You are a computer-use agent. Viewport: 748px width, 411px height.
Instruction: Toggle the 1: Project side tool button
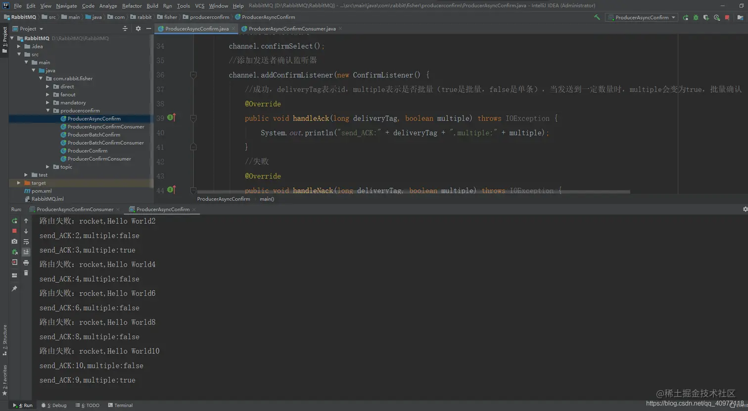pyautogui.click(x=4, y=40)
